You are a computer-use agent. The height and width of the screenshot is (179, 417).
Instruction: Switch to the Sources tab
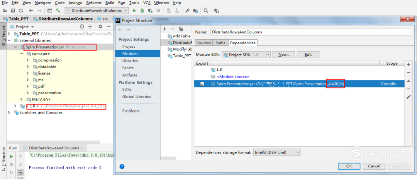[x=204, y=43]
